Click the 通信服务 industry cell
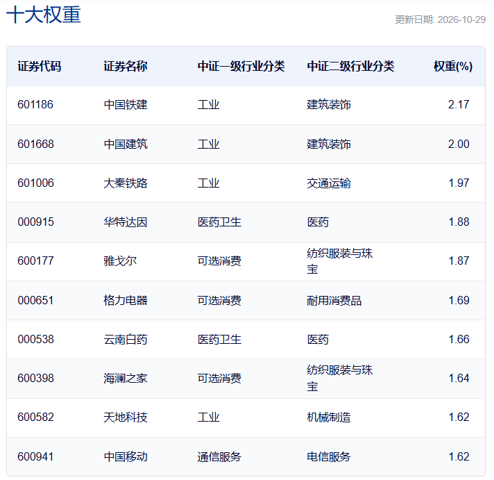This screenshot has width=494, height=480. pyautogui.click(x=219, y=456)
